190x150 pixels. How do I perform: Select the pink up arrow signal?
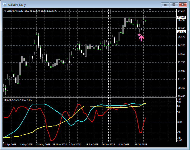(141, 38)
